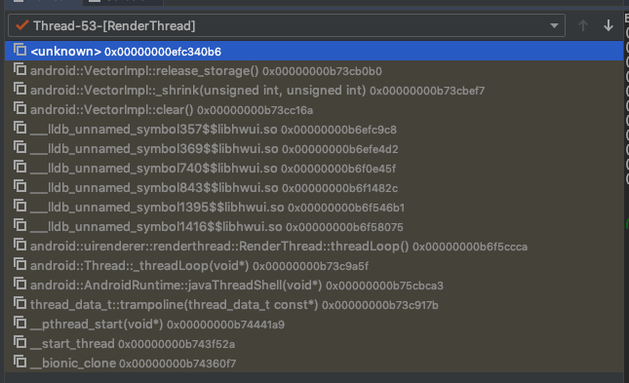Open the Thread-53-[RenderThread] selector dropdown
Viewport: 629px width, 383px height.
287,25
